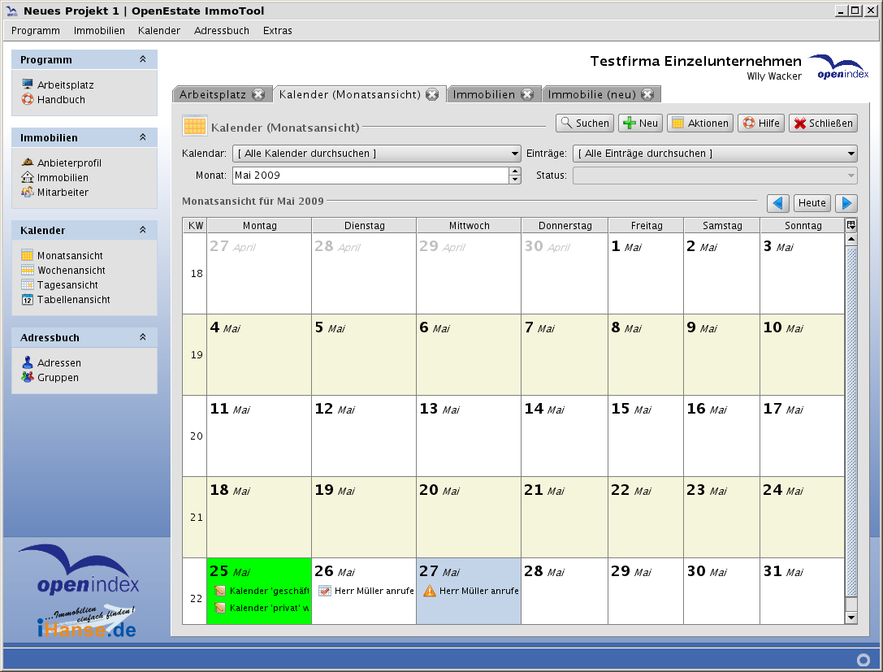This screenshot has width=883, height=672.
Task: Open Anbieterprofil in the Immobilien panel
Action: (x=69, y=163)
